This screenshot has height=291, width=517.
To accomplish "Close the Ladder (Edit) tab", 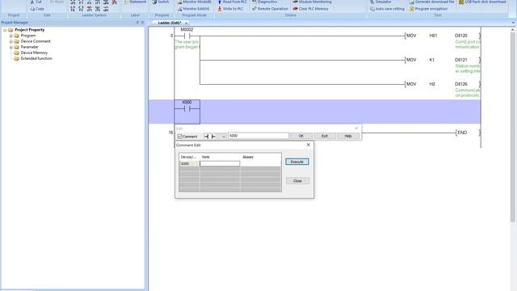I will click(186, 23).
